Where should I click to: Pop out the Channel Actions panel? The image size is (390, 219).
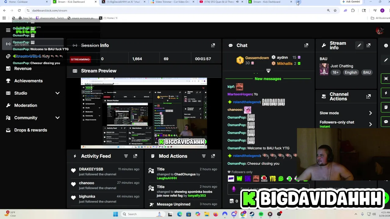click(x=368, y=96)
